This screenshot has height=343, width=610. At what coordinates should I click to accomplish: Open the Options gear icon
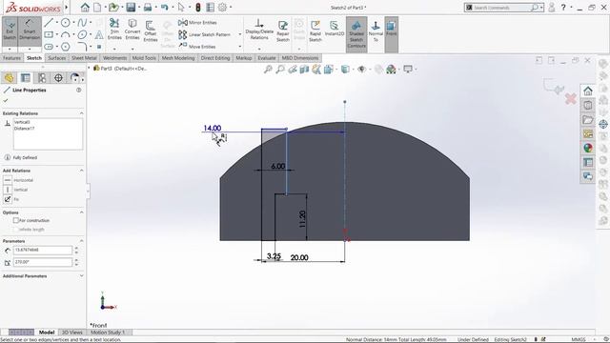[222, 7]
